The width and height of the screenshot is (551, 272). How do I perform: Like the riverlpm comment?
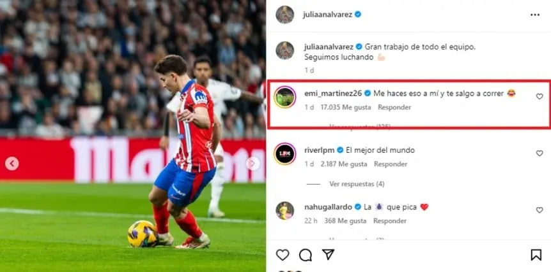click(539, 153)
